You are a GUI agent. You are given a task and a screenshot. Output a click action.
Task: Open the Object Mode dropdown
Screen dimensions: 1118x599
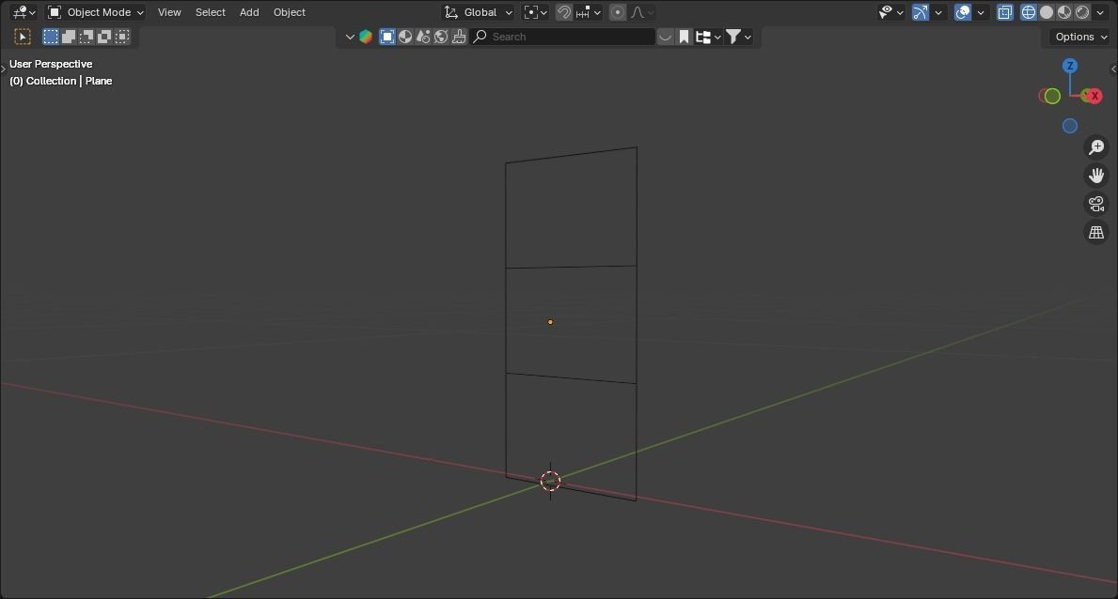pos(96,12)
